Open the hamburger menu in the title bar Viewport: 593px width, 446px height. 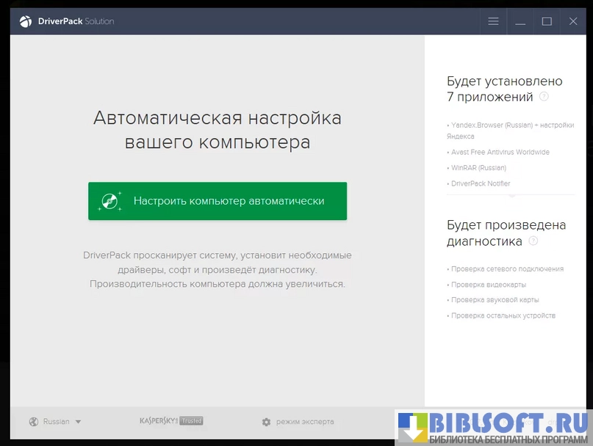click(x=493, y=21)
